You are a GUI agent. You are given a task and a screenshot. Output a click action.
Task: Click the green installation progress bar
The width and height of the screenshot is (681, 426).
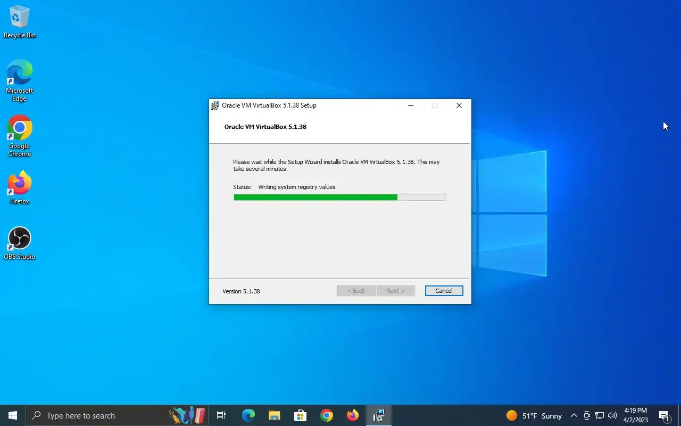(x=339, y=197)
